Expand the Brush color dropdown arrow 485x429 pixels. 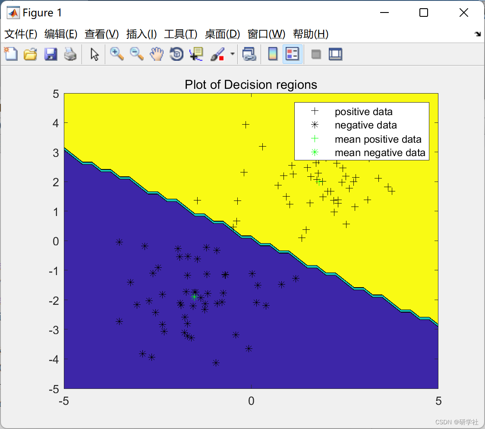pos(232,54)
